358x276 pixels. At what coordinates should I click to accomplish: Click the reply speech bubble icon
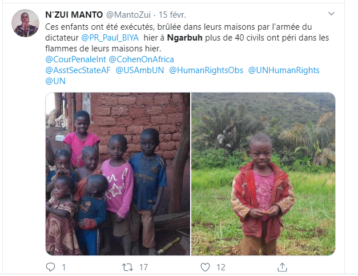click(50, 267)
